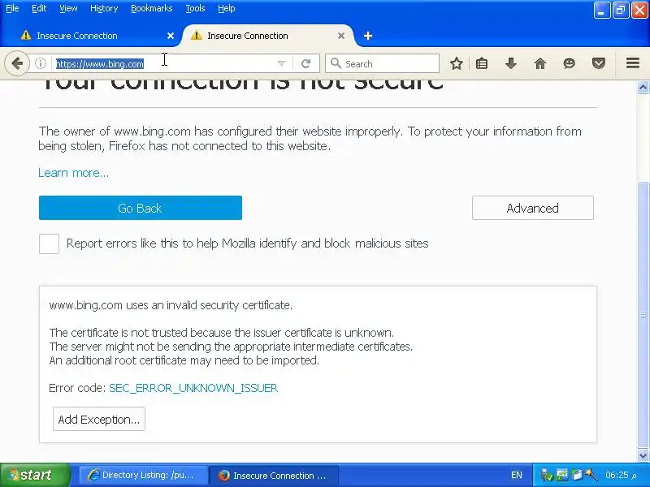
Task: Bookmark this page with the star icon
Action: [x=456, y=63]
